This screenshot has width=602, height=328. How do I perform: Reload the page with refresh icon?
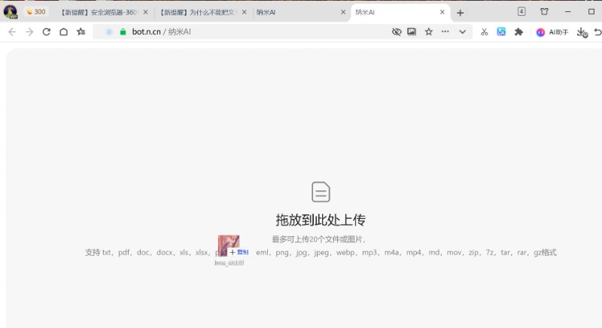[47, 32]
